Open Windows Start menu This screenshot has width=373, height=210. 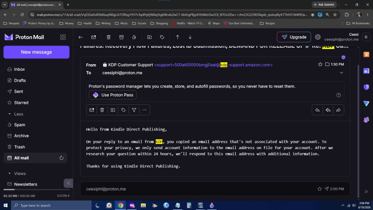[5, 205]
